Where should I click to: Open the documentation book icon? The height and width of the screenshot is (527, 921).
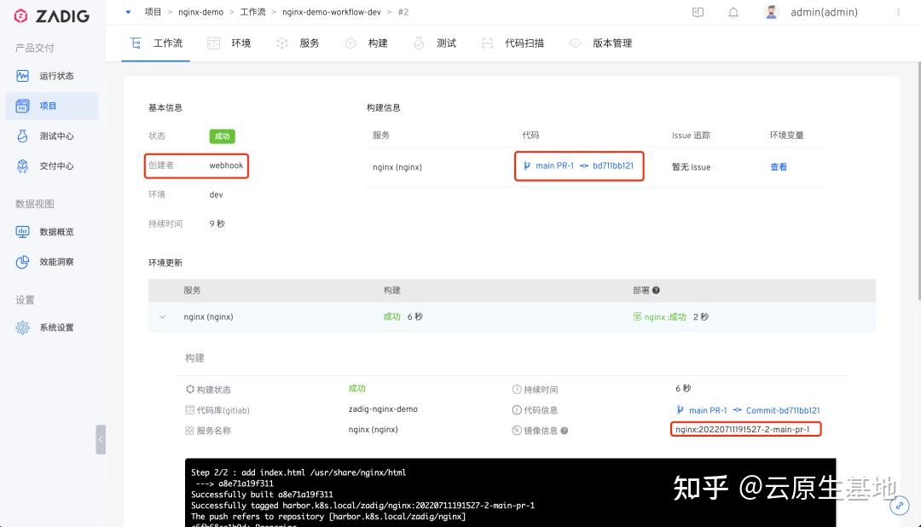coord(698,12)
